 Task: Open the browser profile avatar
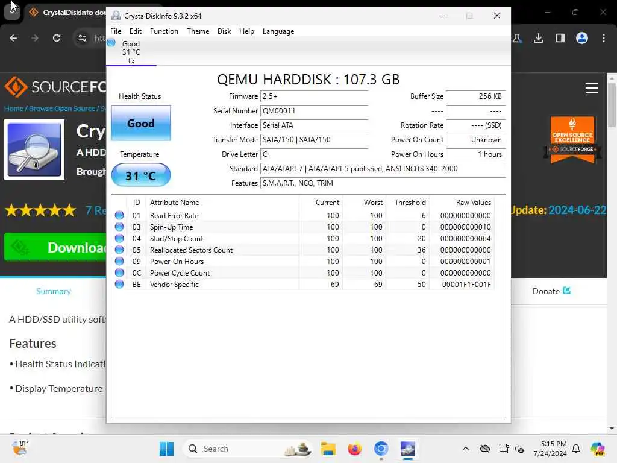[x=581, y=38]
